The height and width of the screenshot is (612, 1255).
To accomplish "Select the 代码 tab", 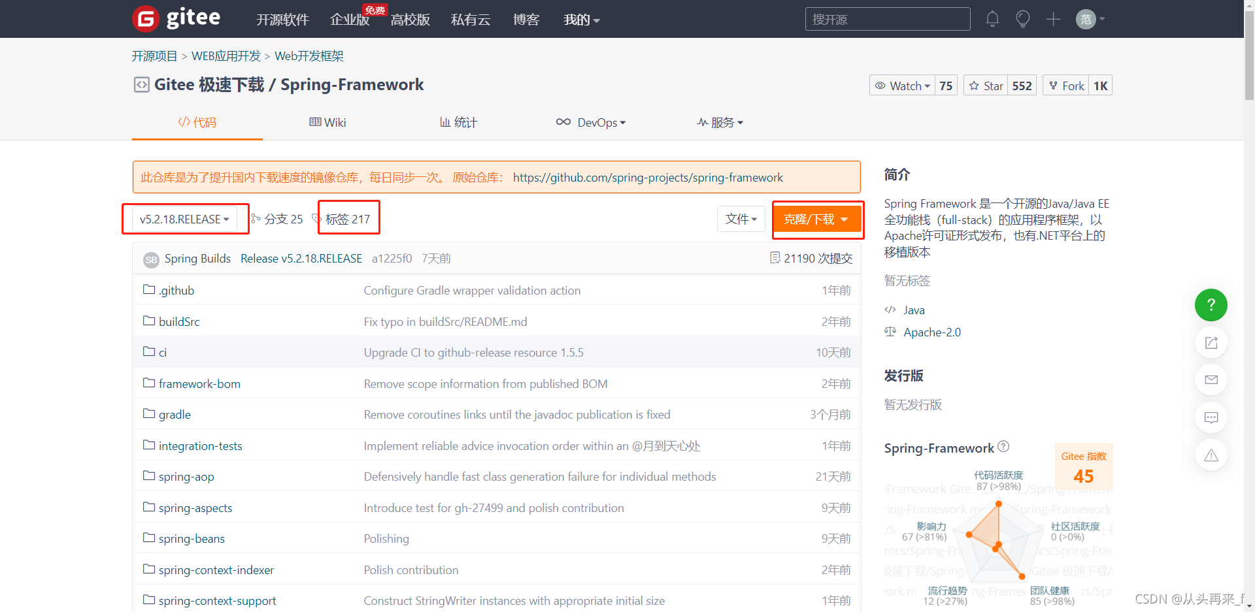I will click(197, 122).
